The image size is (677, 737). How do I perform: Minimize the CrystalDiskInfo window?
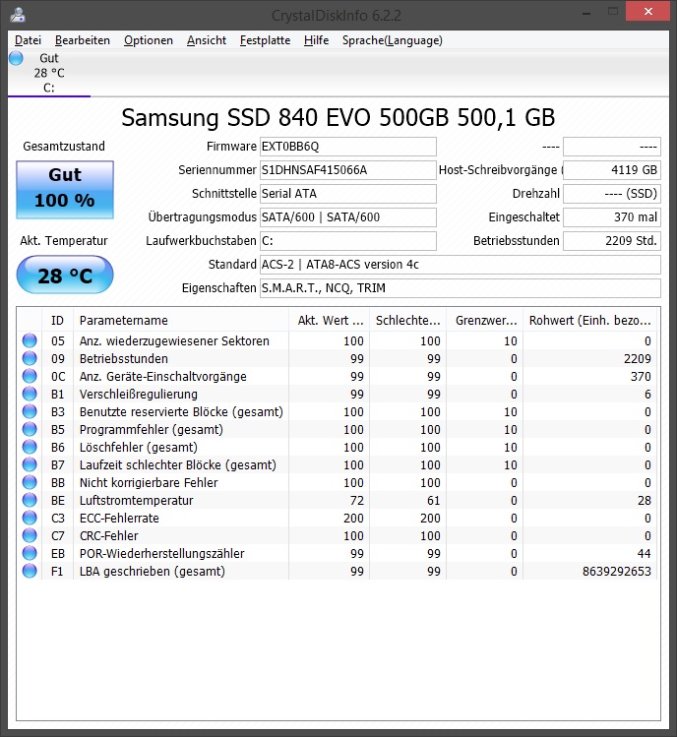click(x=586, y=13)
